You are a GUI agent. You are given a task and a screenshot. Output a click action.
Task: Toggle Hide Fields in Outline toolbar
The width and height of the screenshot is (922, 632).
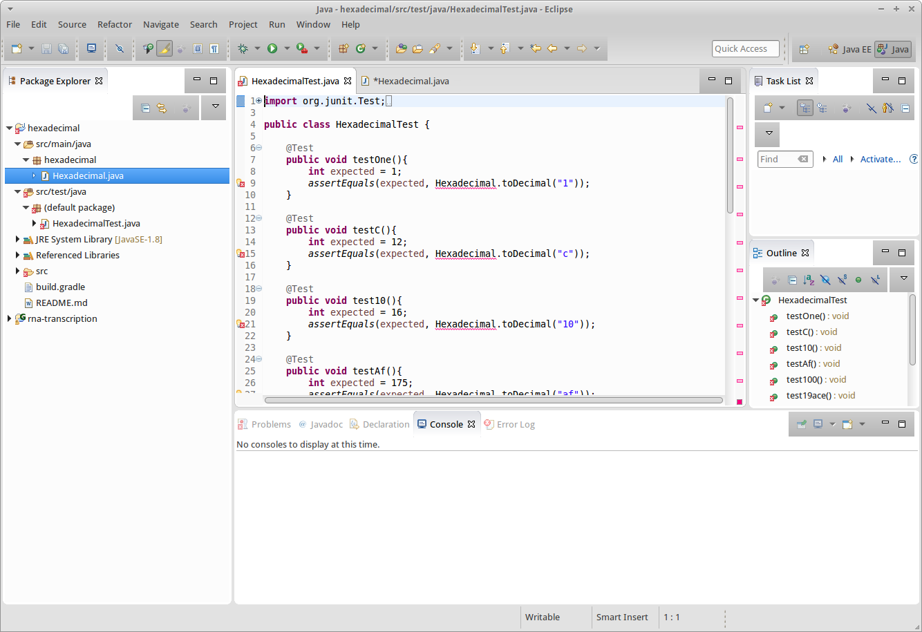[825, 280]
